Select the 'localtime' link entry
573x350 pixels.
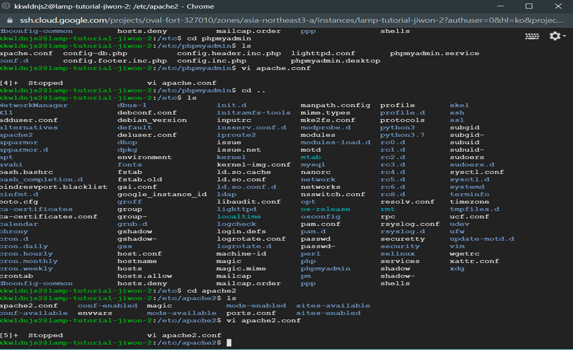(x=239, y=216)
